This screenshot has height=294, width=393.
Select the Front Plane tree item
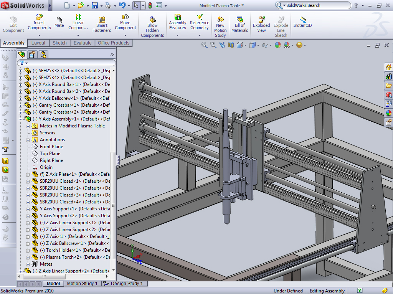click(51, 147)
